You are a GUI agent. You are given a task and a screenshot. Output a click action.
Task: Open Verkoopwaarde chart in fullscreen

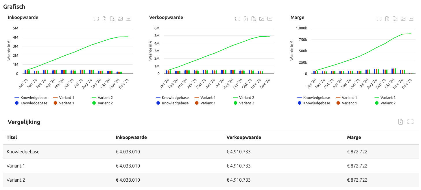pos(238,19)
